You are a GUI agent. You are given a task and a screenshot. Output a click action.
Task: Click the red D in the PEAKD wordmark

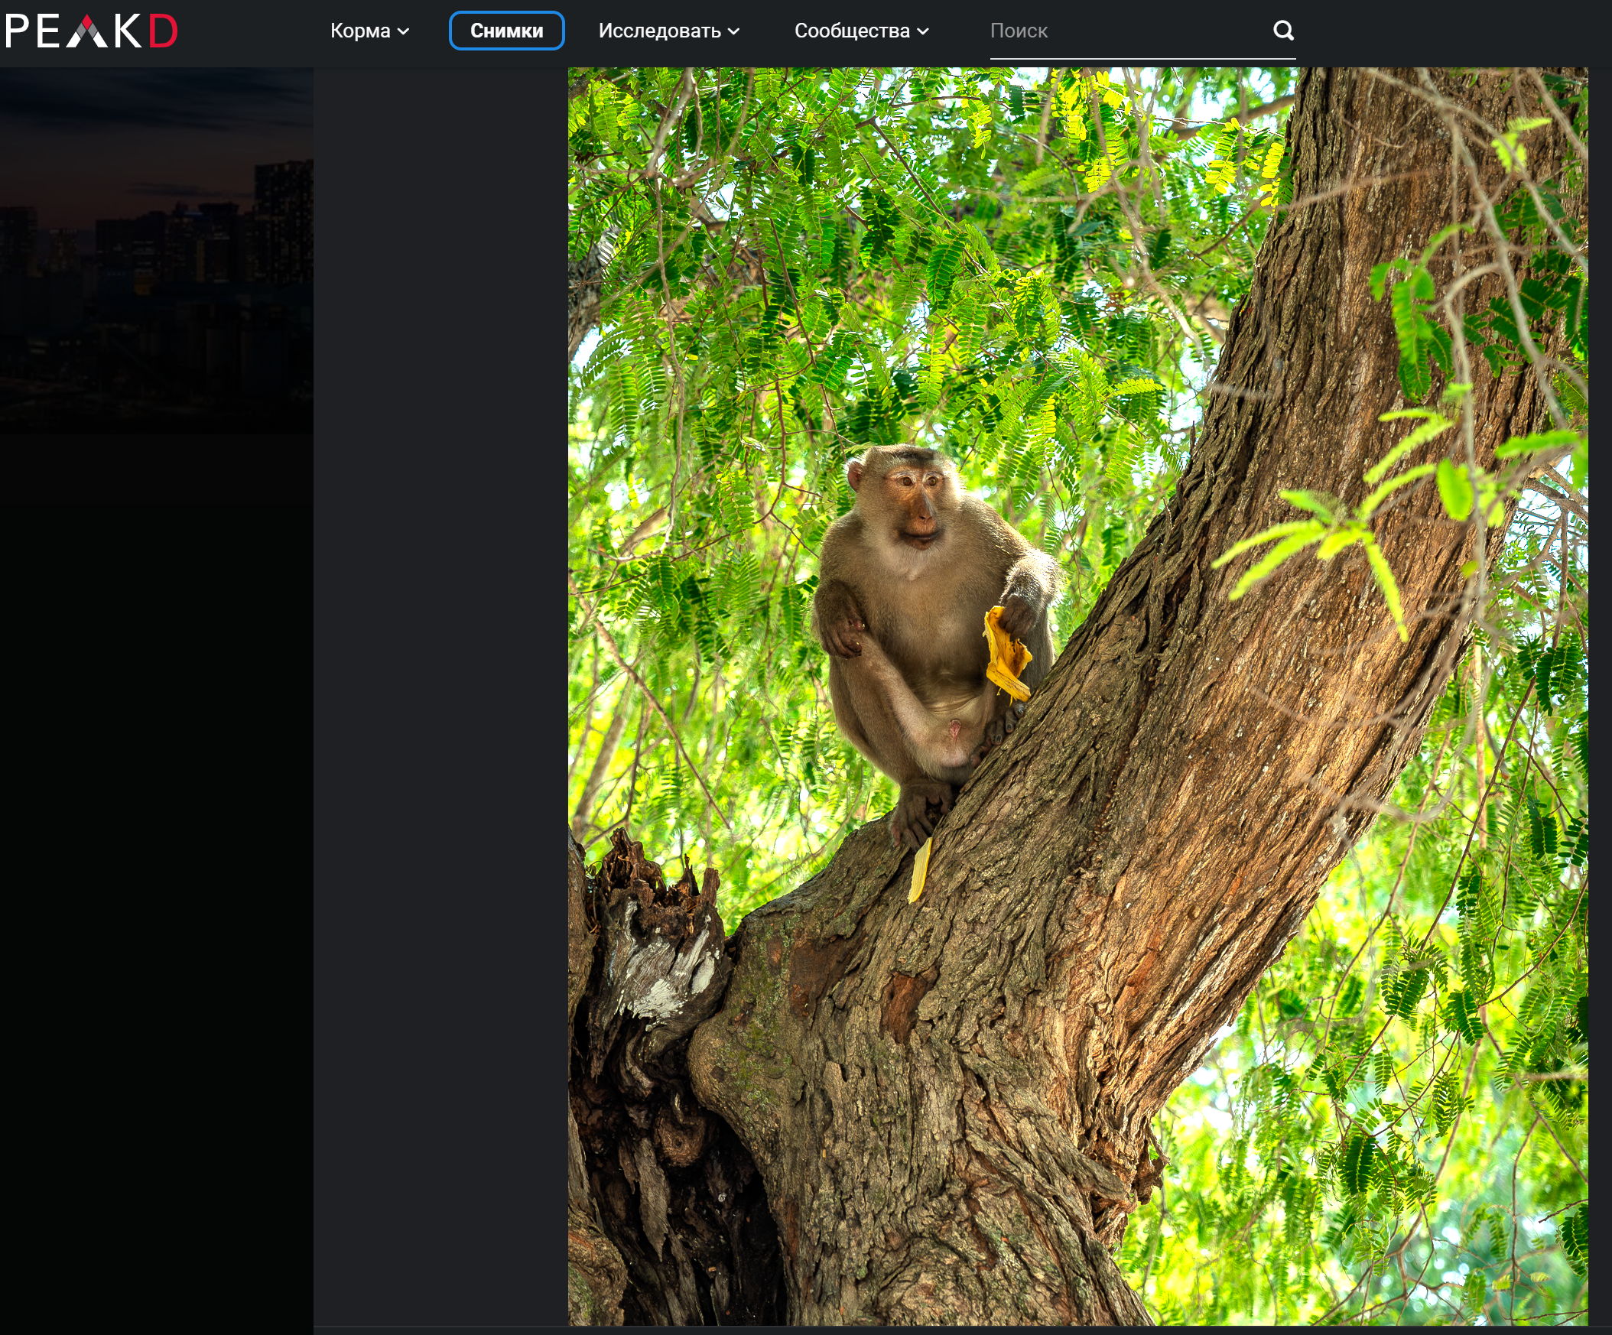click(163, 31)
